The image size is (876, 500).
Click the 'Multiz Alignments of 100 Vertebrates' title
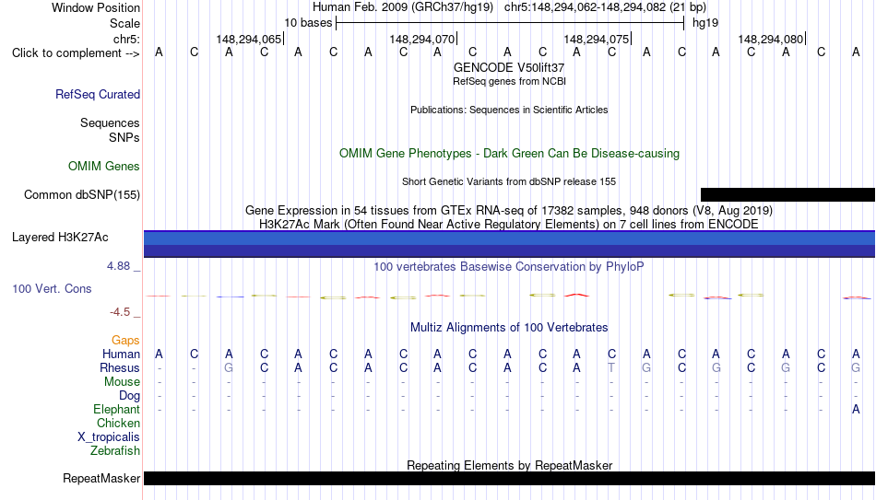(x=509, y=328)
